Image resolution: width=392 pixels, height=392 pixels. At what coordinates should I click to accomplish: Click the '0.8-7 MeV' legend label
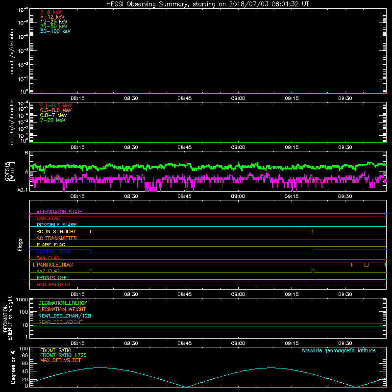[53, 115]
